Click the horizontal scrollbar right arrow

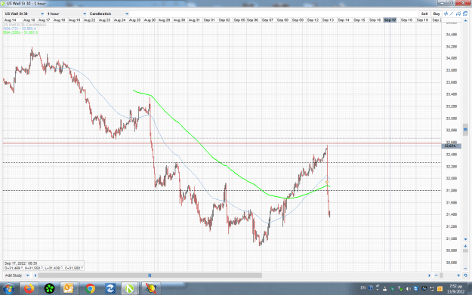[x=429, y=275]
